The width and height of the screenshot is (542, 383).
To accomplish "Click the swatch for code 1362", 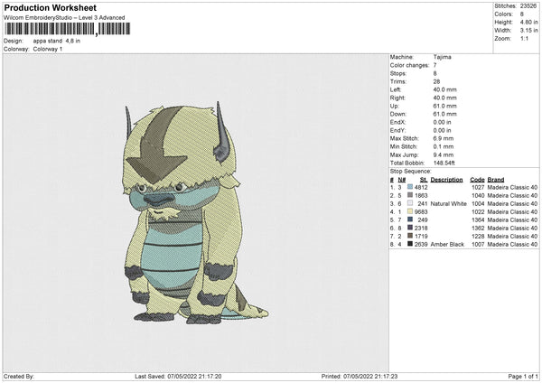I will point(410,228).
